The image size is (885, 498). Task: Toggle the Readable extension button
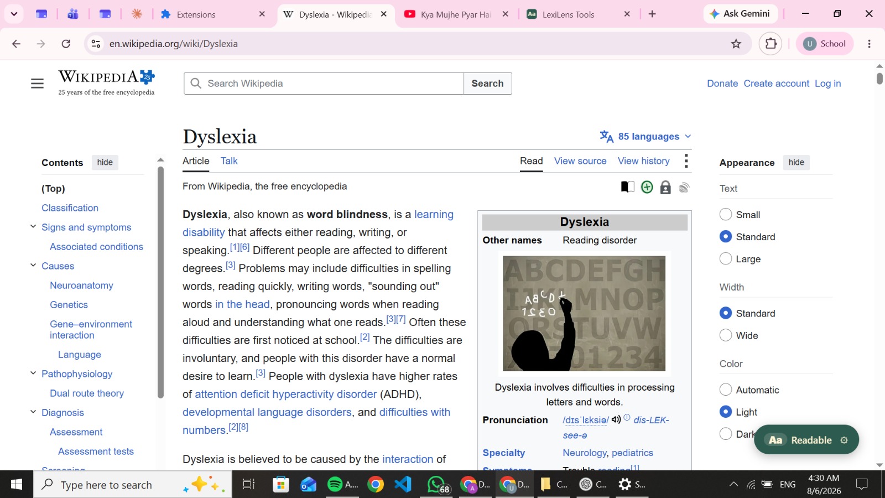point(800,440)
